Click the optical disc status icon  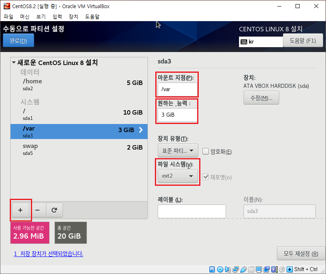tap(220, 270)
